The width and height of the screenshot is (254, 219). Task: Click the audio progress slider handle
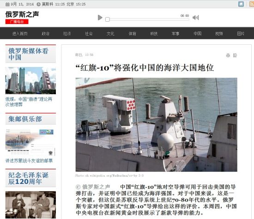tap(108, 19)
